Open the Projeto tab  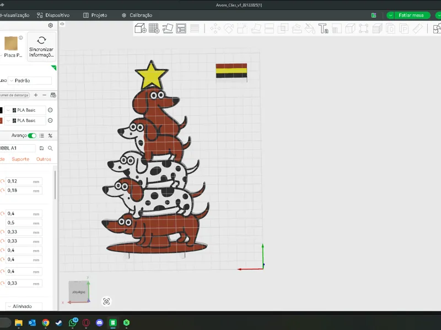[95, 15]
